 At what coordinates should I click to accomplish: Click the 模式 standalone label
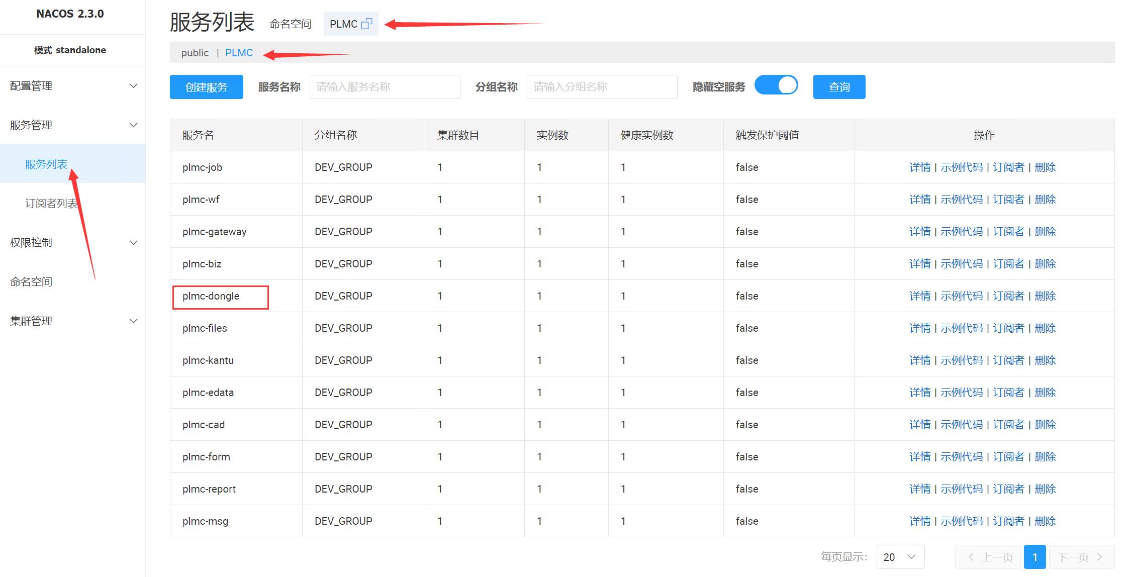pyautogui.click(x=70, y=50)
